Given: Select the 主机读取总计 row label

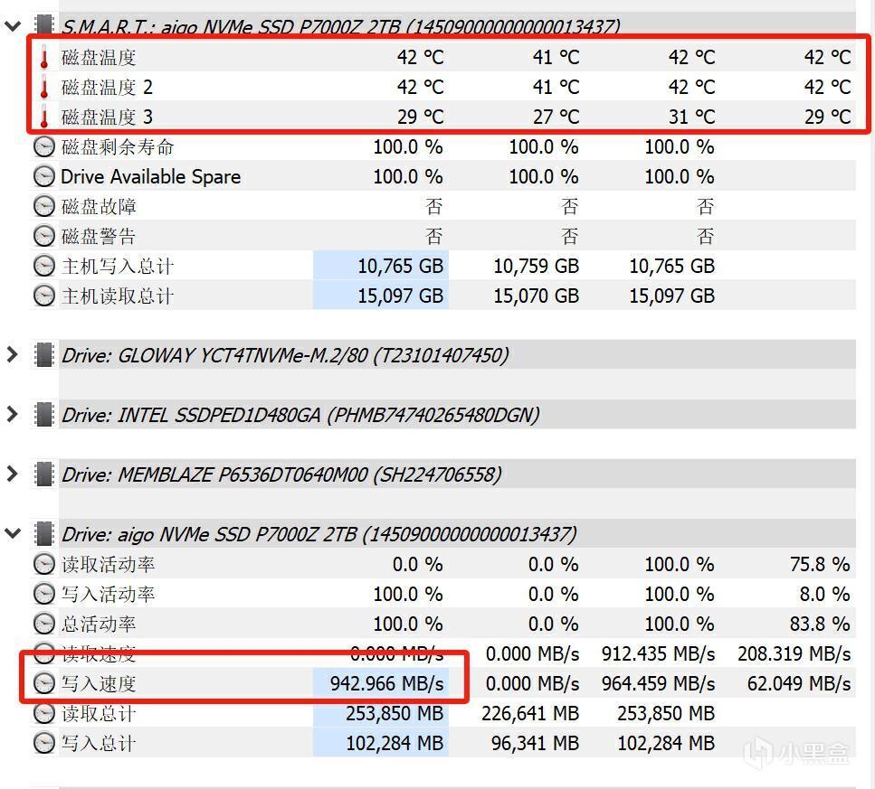Looking at the screenshot, I should tap(118, 296).
